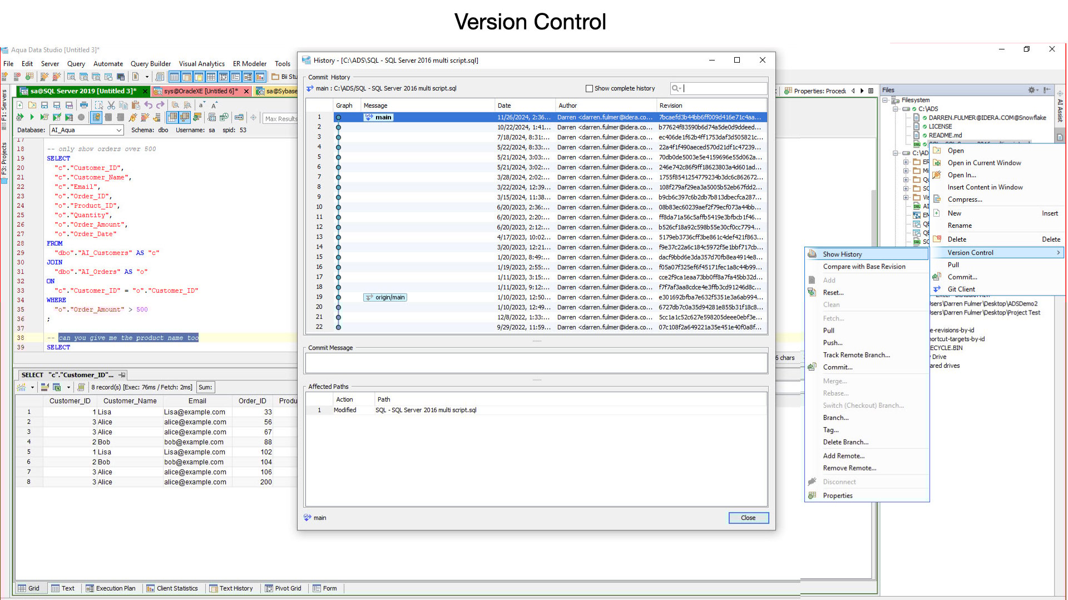Image resolution: width=1068 pixels, height=600 pixels.
Task: Click the Undo arrow icon
Action: coord(148,105)
